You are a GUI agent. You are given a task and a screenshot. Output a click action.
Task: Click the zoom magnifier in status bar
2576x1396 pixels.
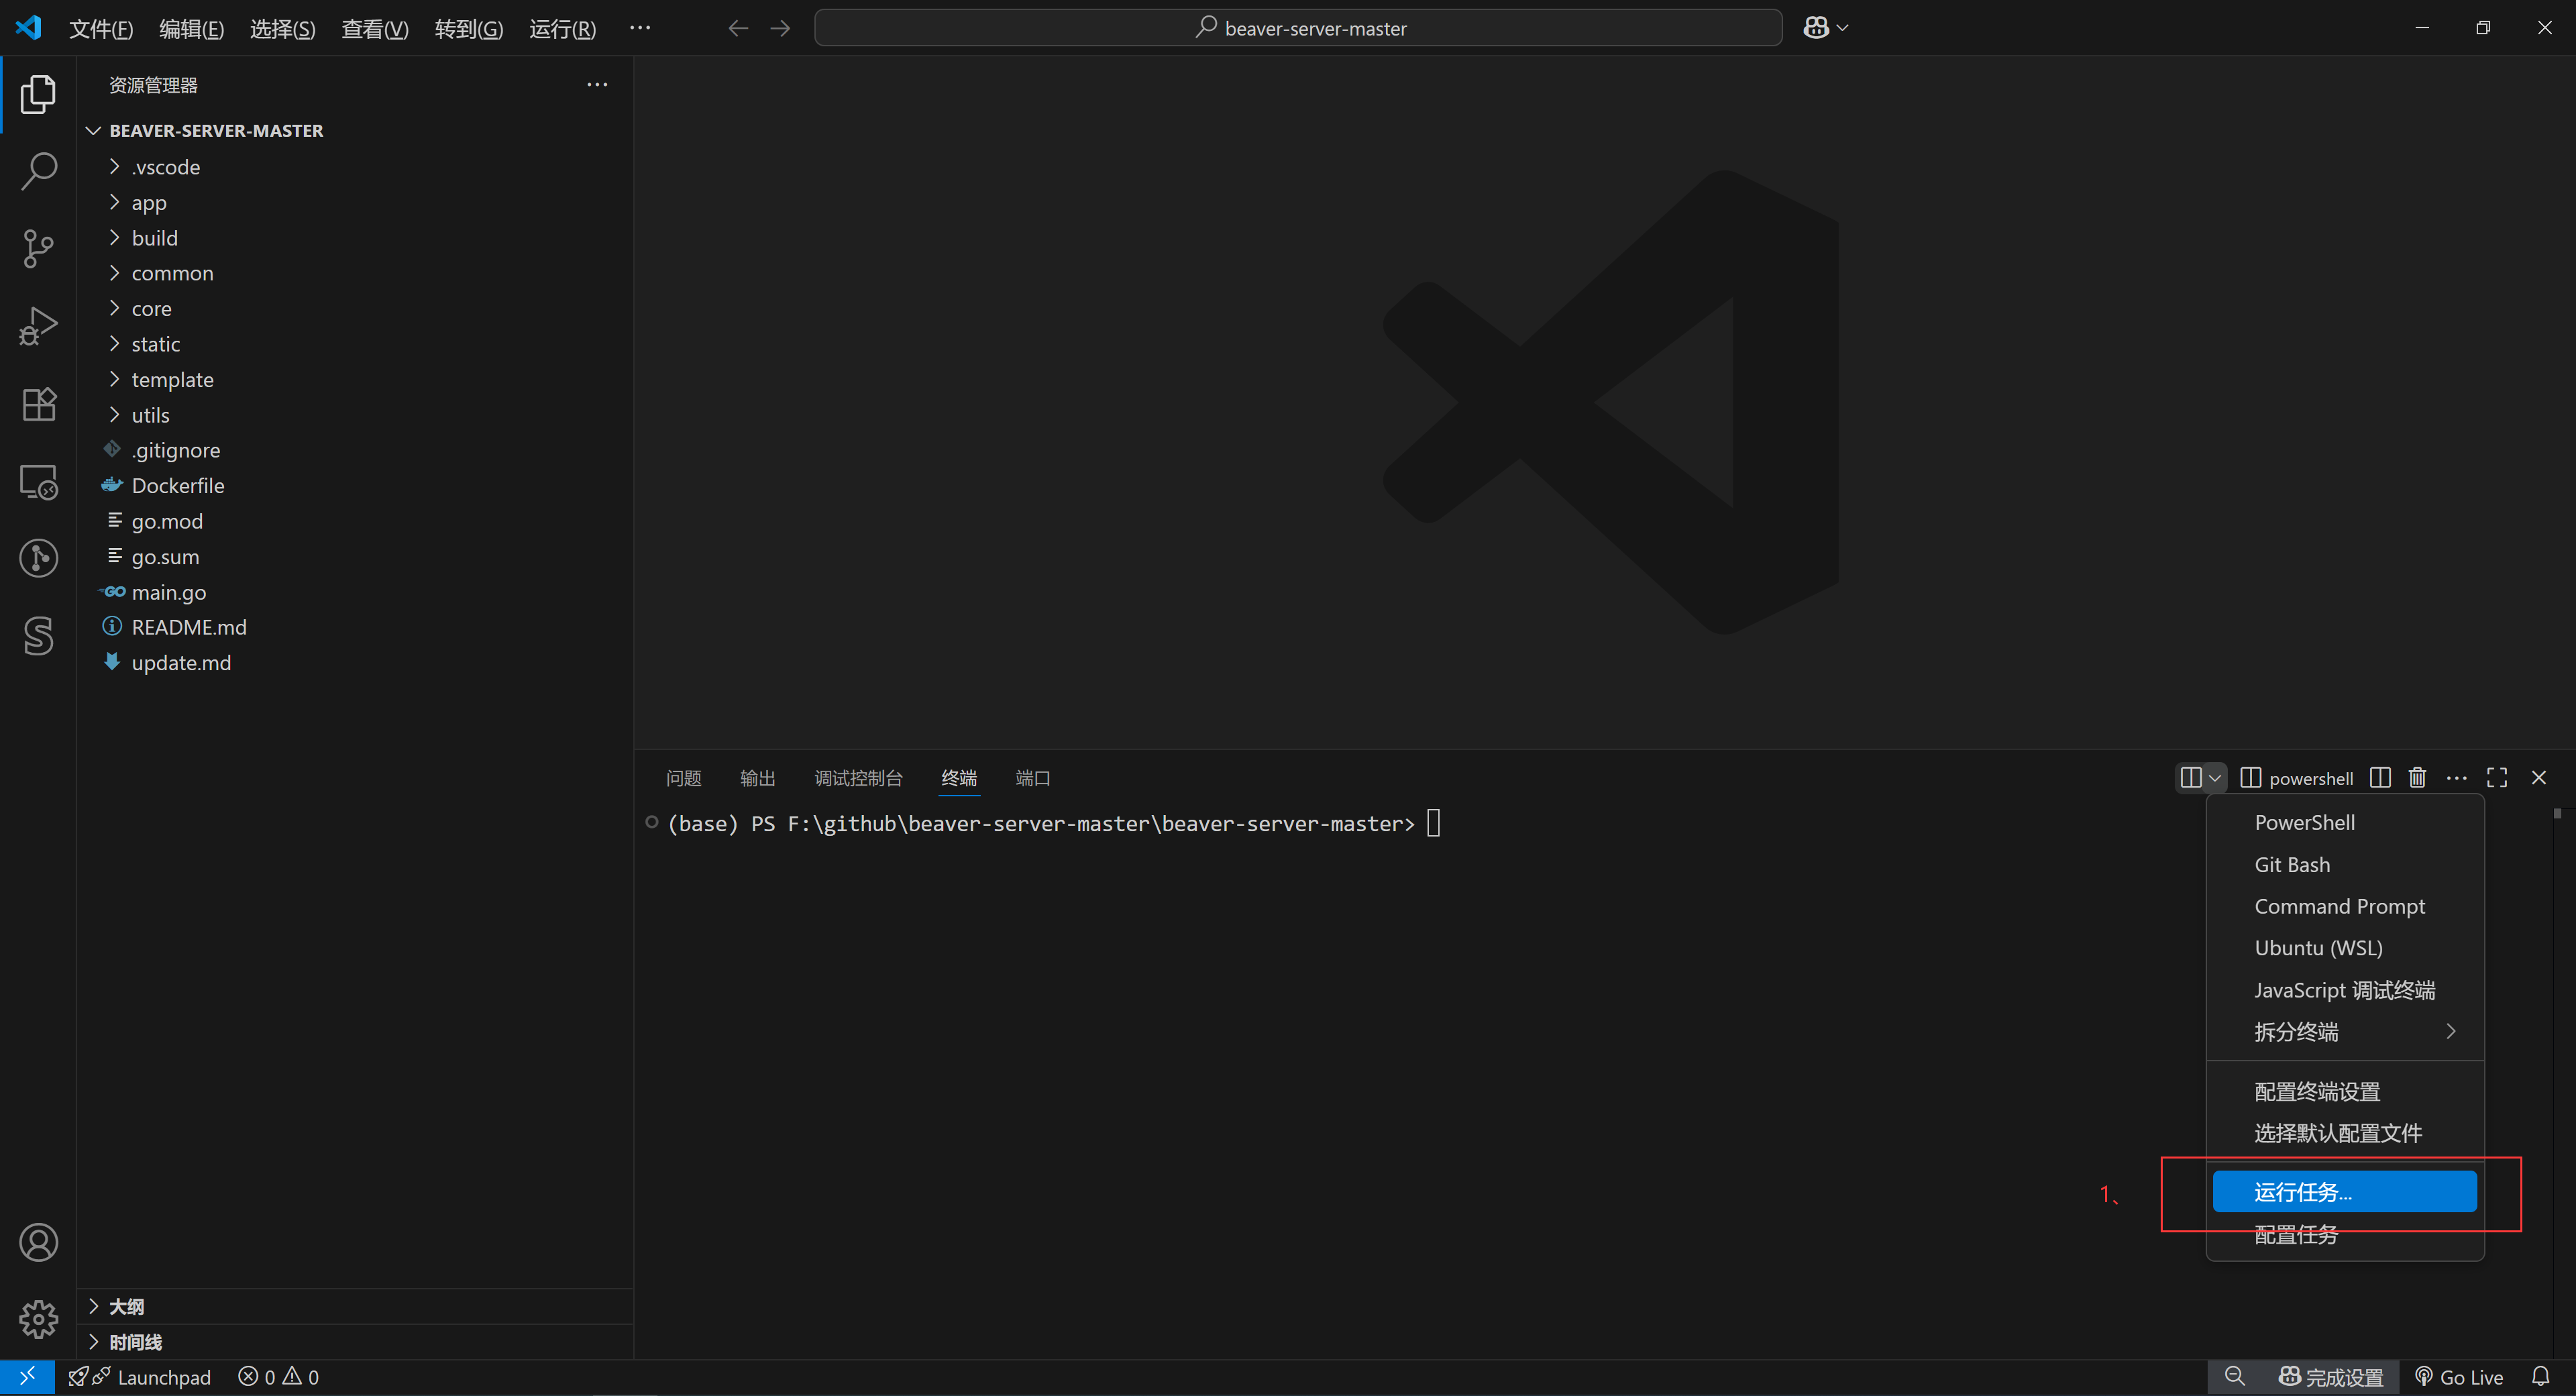click(2234, 1377)
